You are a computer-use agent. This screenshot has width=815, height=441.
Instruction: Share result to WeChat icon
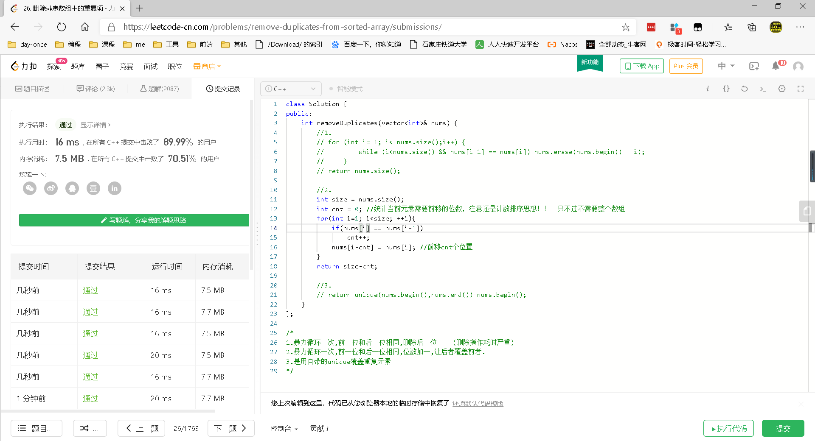[30, 188]
